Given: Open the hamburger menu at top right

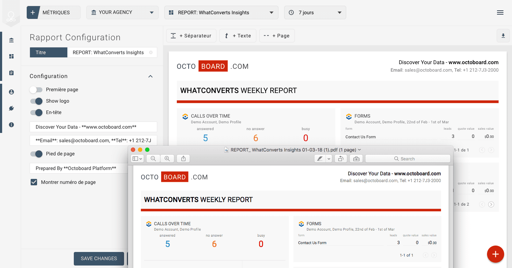Looking at the screenshot, I should click(x=500, y=12).
